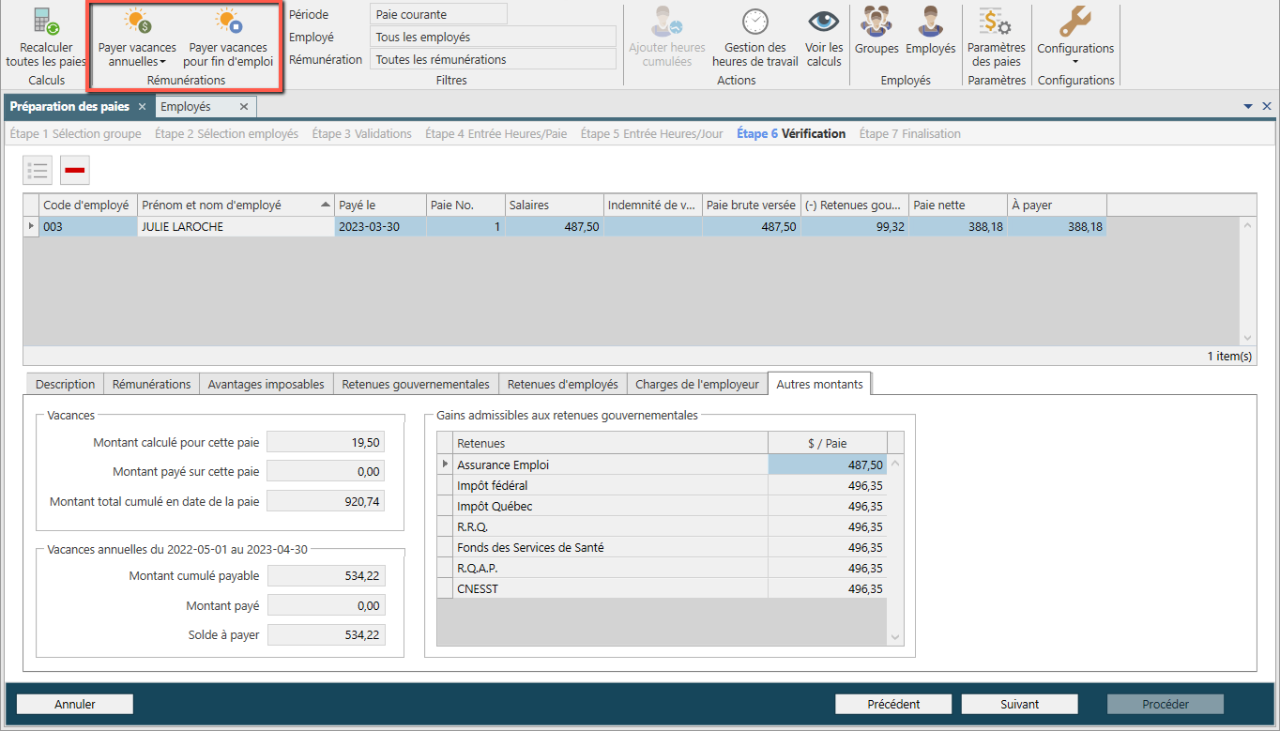This screenshot has width=1280, height=731.
Task: Open the Rémunération filter field
Action: pyautogui.click(x=494, y=59)
